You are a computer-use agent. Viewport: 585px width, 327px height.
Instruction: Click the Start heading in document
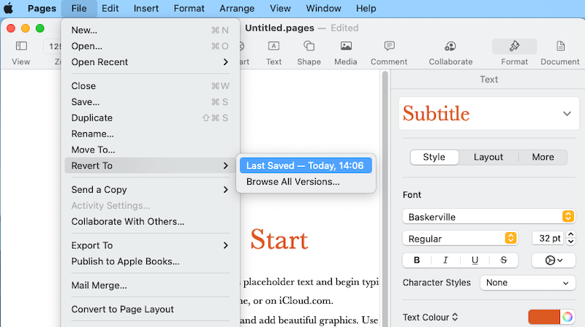click(279, 239)
